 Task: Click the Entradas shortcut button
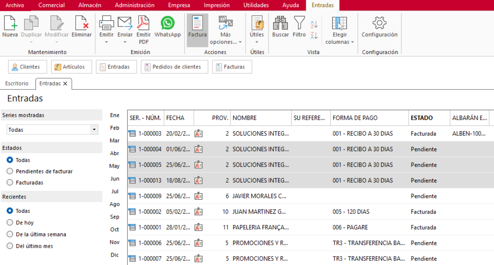[116, 67]
